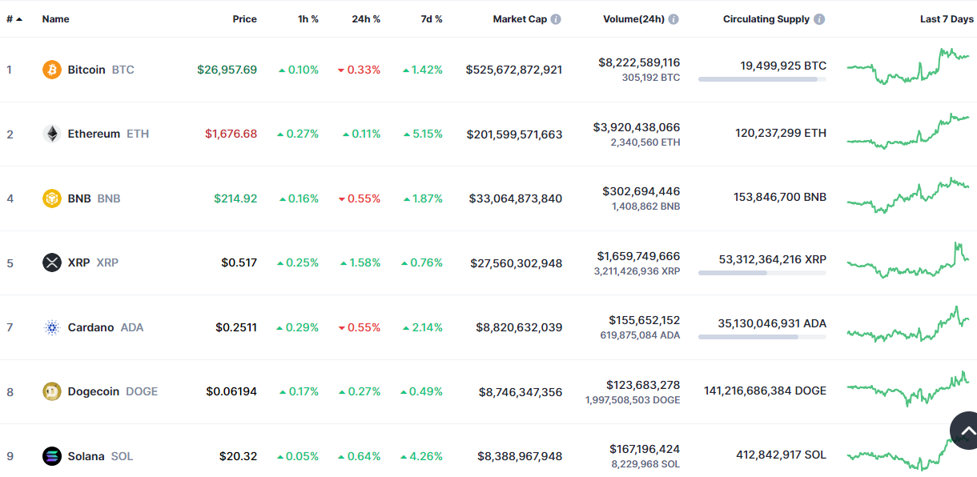977x477 pixels.
Task: Click Bitcoin volume $8,222,589,116
Action: point(639,62)
